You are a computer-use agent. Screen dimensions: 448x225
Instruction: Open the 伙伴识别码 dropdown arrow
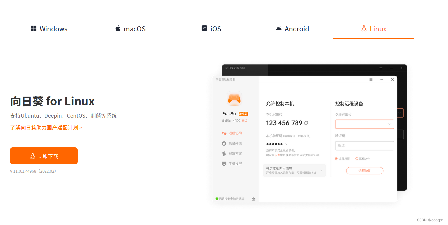[390, 124]
